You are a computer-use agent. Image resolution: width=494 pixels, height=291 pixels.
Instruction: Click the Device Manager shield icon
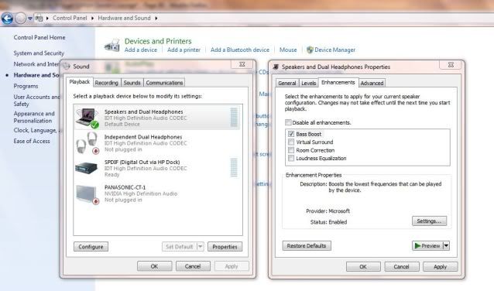(x=310, y=50)
